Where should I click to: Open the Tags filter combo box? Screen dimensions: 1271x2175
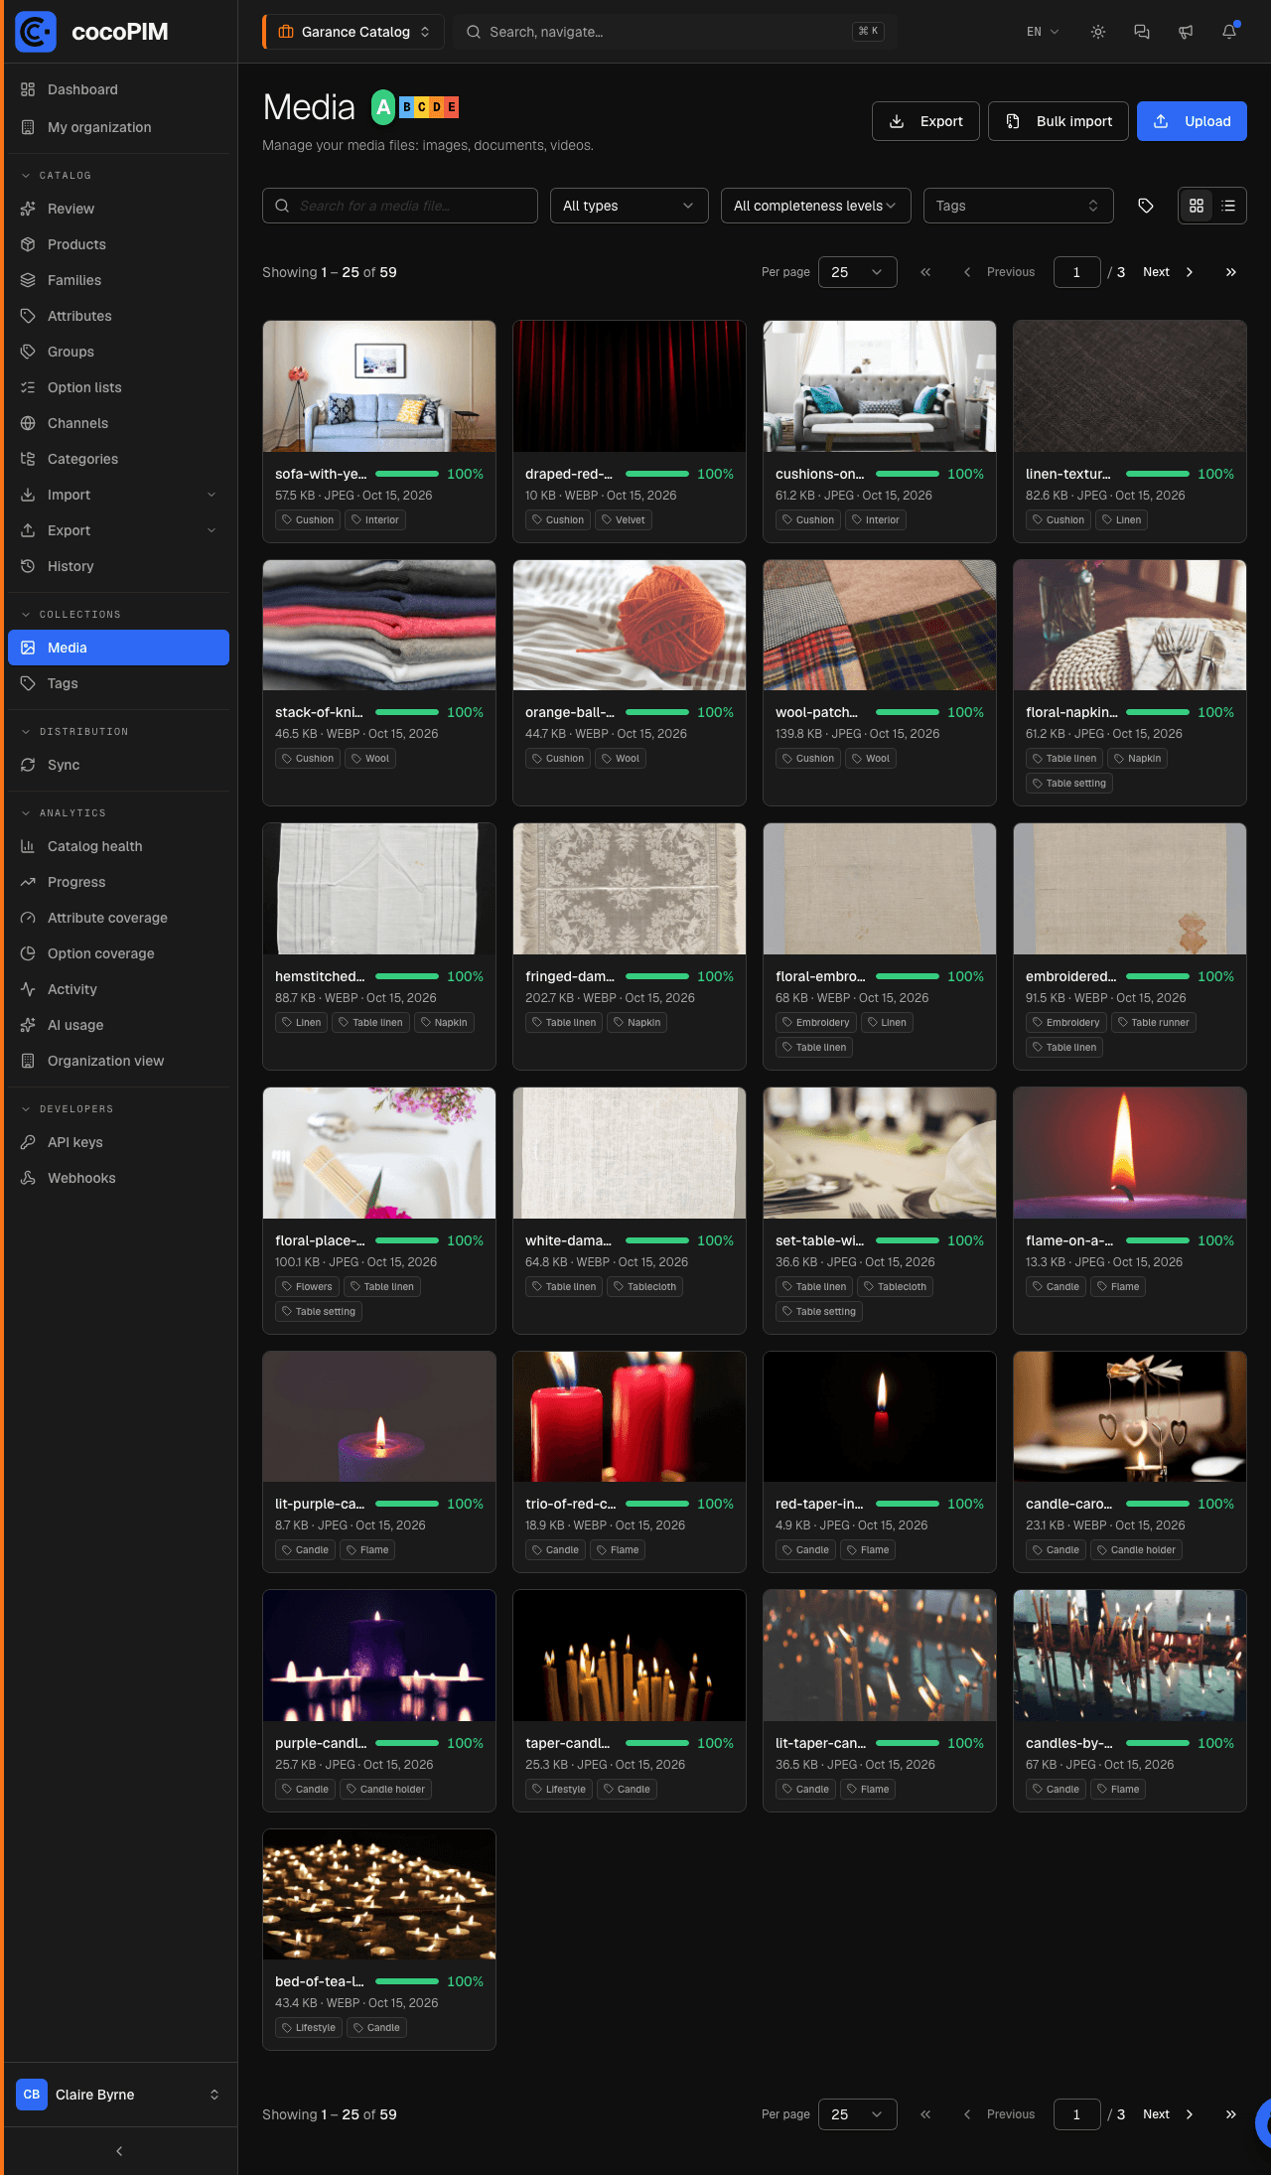tap(1019, 206)
